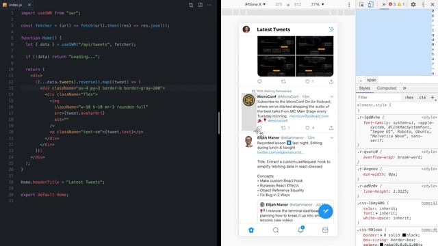Screen dimensions: 438x246
Task: Select the span breadcrumb element
Action: (371, 80)
